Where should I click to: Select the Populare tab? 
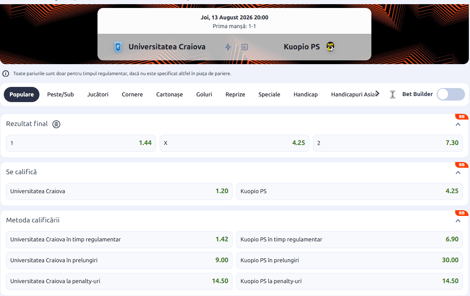pos(22,94)
